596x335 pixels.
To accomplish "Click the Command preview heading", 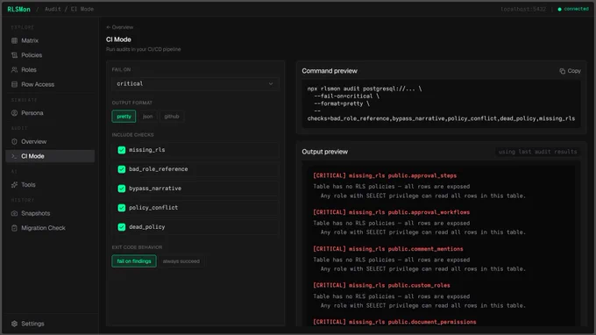I will 330,71.
